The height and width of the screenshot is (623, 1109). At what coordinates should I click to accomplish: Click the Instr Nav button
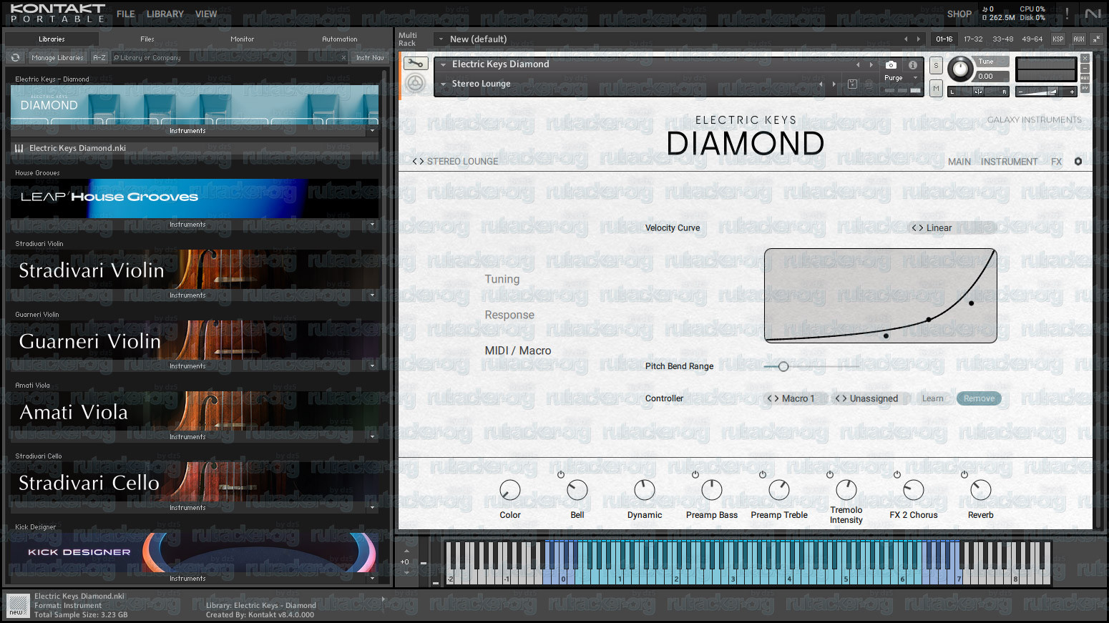point(370,57)
